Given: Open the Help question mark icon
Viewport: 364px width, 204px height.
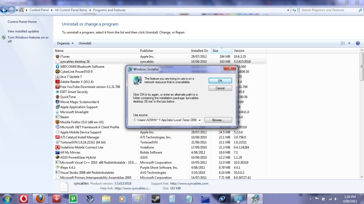Looking at the screenshot, I should coord(358,43).
